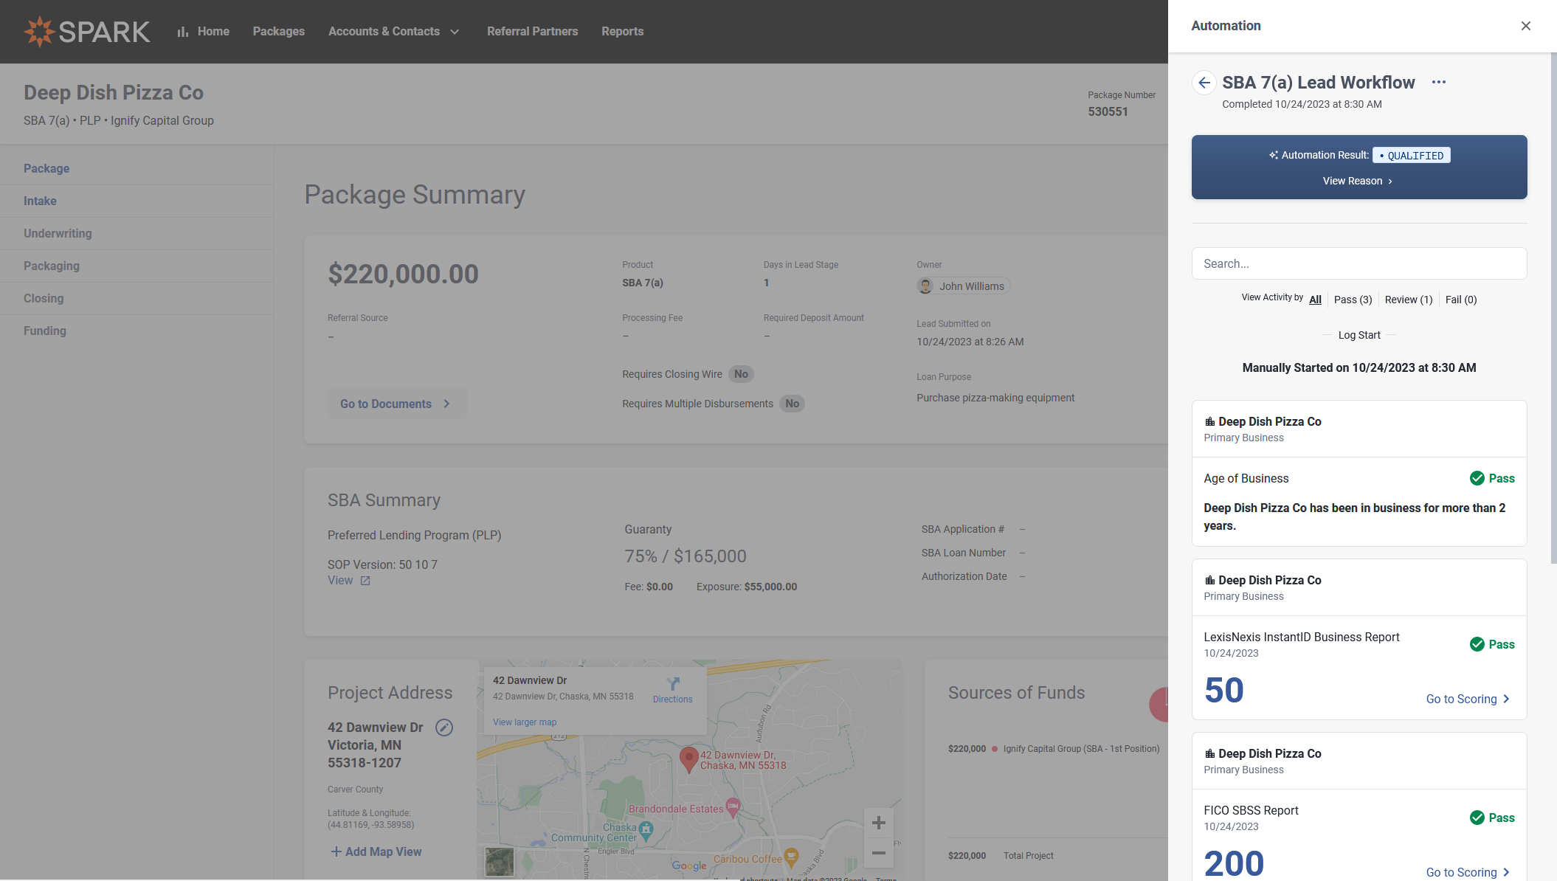Click the red dot for Ignify Capital Group
This screenshot has height=881, width=1557.
click(x=995, y=749)
